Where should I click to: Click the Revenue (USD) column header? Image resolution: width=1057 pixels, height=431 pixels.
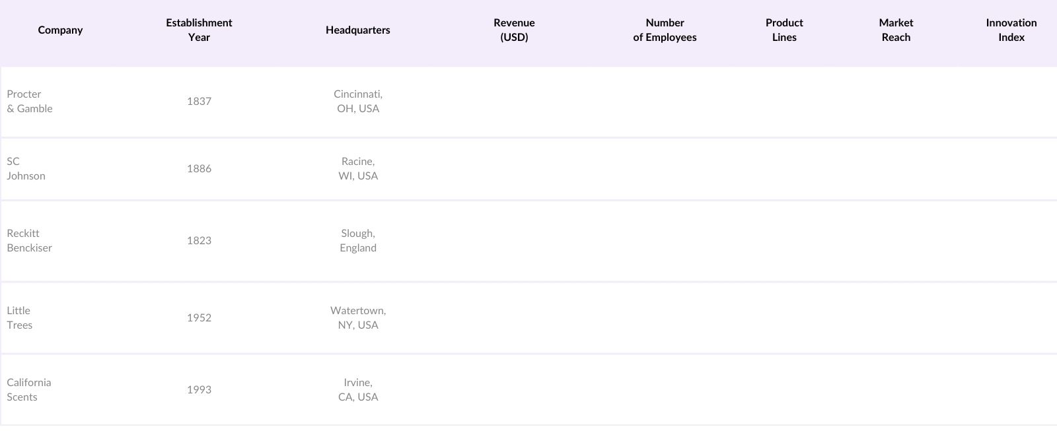pyautogui.click(x=514, y=30)
